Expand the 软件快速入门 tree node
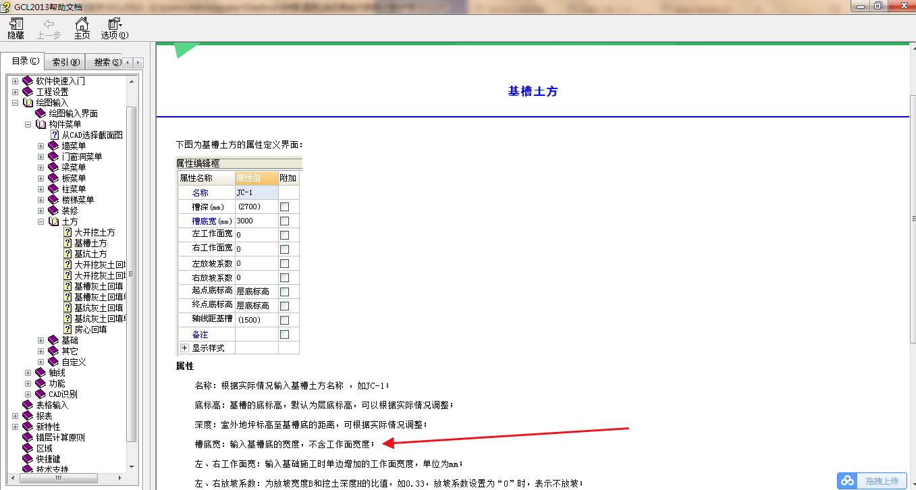This screenshot has height=490, width=916. click(15, 81)
